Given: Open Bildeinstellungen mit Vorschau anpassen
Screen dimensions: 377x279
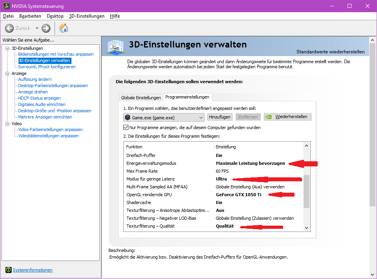Looking at the screenshot, I should pos(56,54).
